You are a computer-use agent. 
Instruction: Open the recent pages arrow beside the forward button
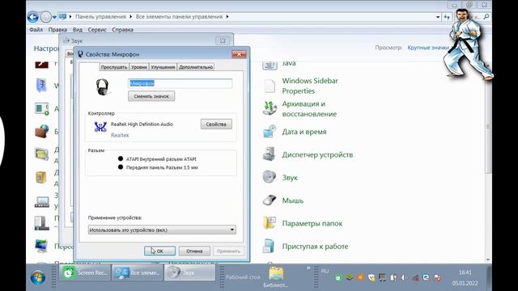click(54, 17)
